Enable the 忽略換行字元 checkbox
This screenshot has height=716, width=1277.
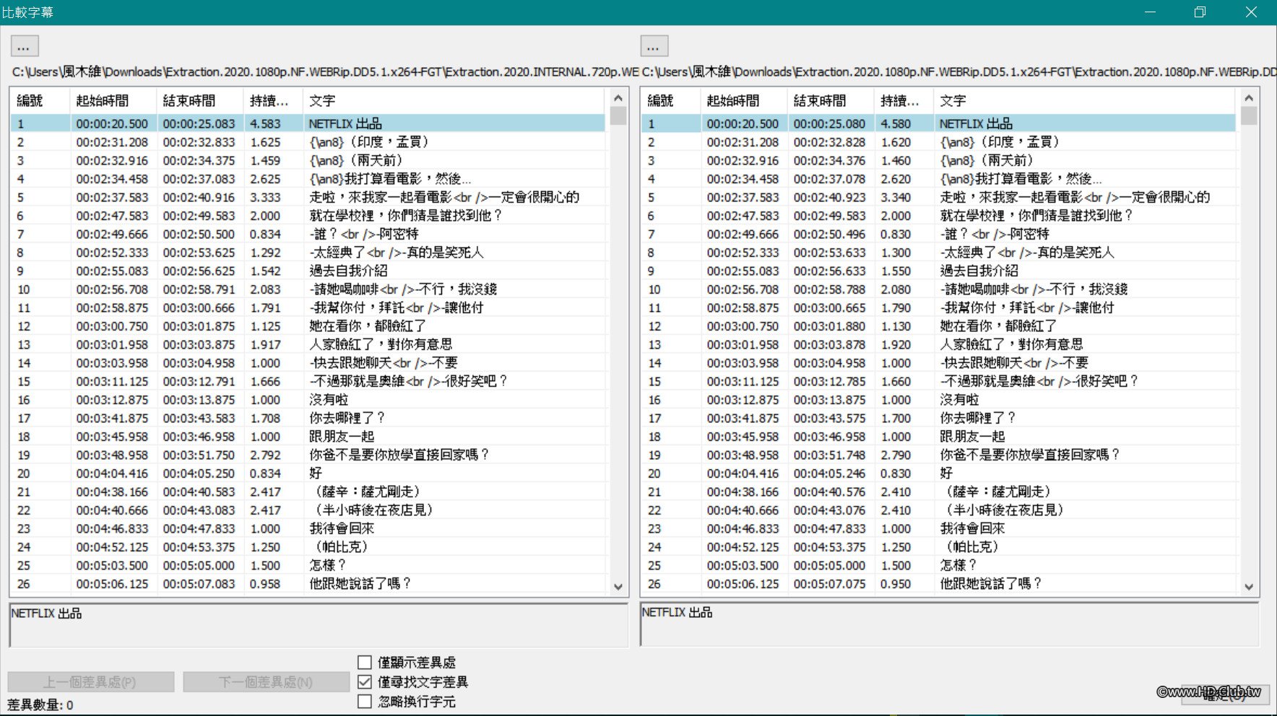click(365, 702)
